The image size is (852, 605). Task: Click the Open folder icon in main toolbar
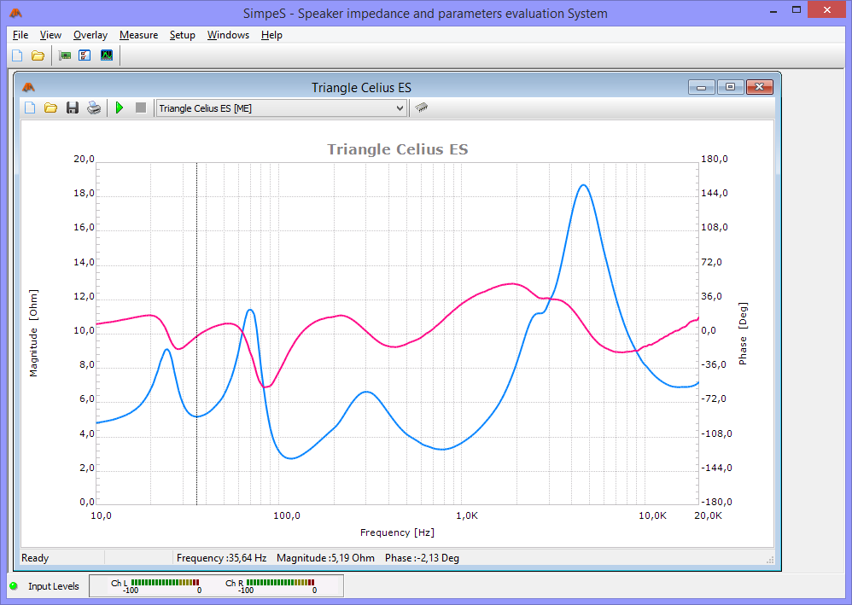tap(38, 55)
